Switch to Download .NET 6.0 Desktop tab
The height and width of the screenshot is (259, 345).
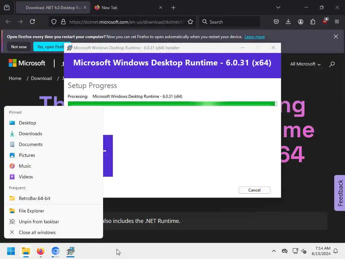point(53,8)
